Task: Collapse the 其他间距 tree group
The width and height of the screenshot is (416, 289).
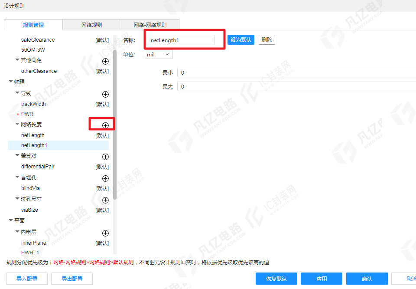Action: pos(17,60)
